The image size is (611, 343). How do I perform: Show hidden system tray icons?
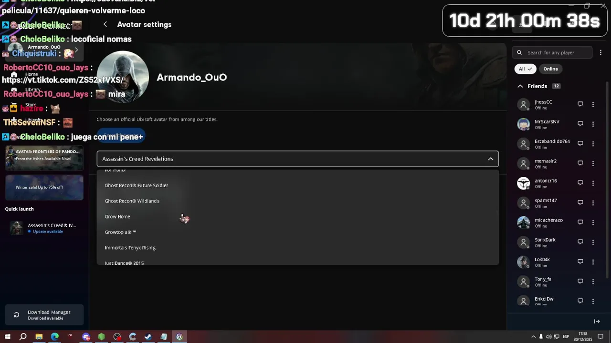click(x=534, y=337)
